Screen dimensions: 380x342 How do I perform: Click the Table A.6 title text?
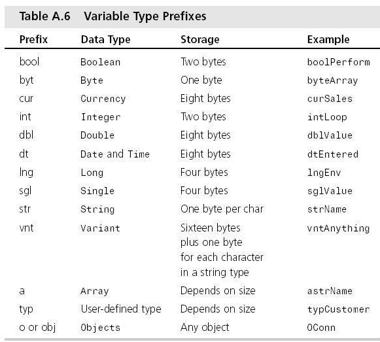tap(112, 16)
